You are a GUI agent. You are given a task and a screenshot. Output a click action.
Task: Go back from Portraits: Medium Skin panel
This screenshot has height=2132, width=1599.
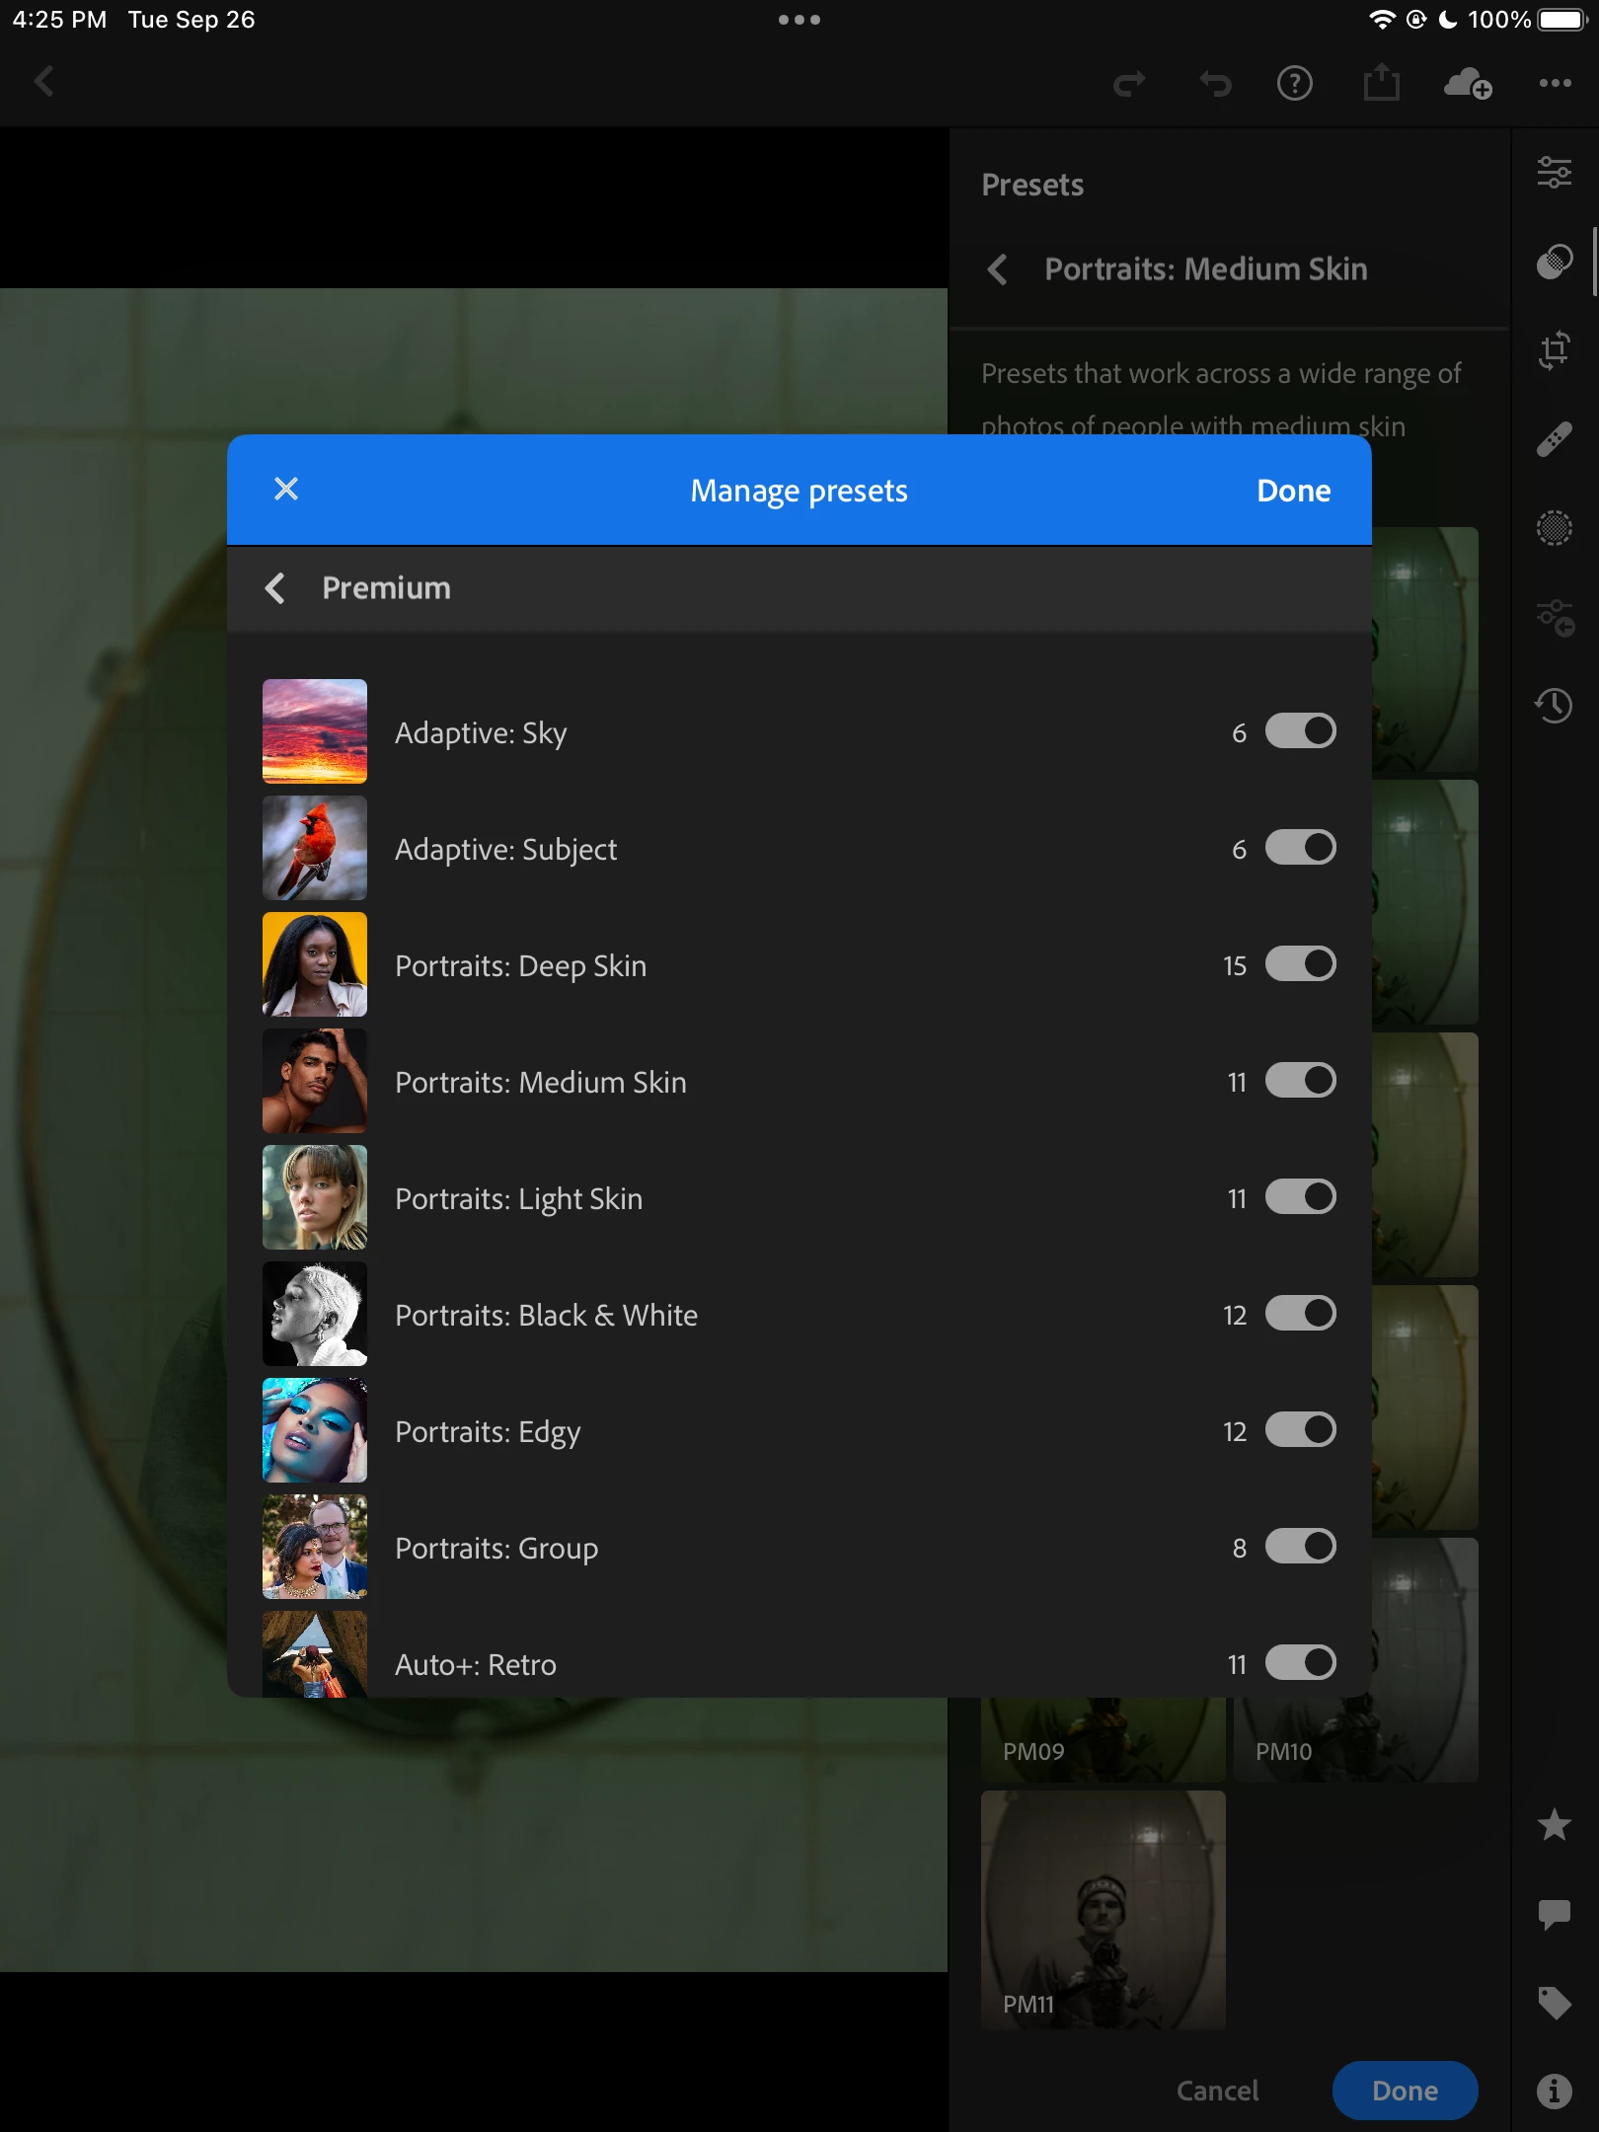[998, 269]
